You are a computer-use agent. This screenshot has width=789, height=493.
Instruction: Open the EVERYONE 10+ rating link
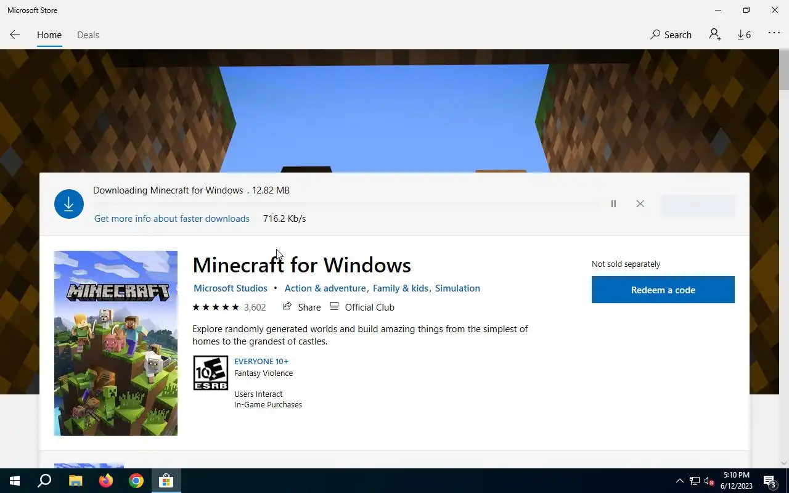tap(261, 362)
